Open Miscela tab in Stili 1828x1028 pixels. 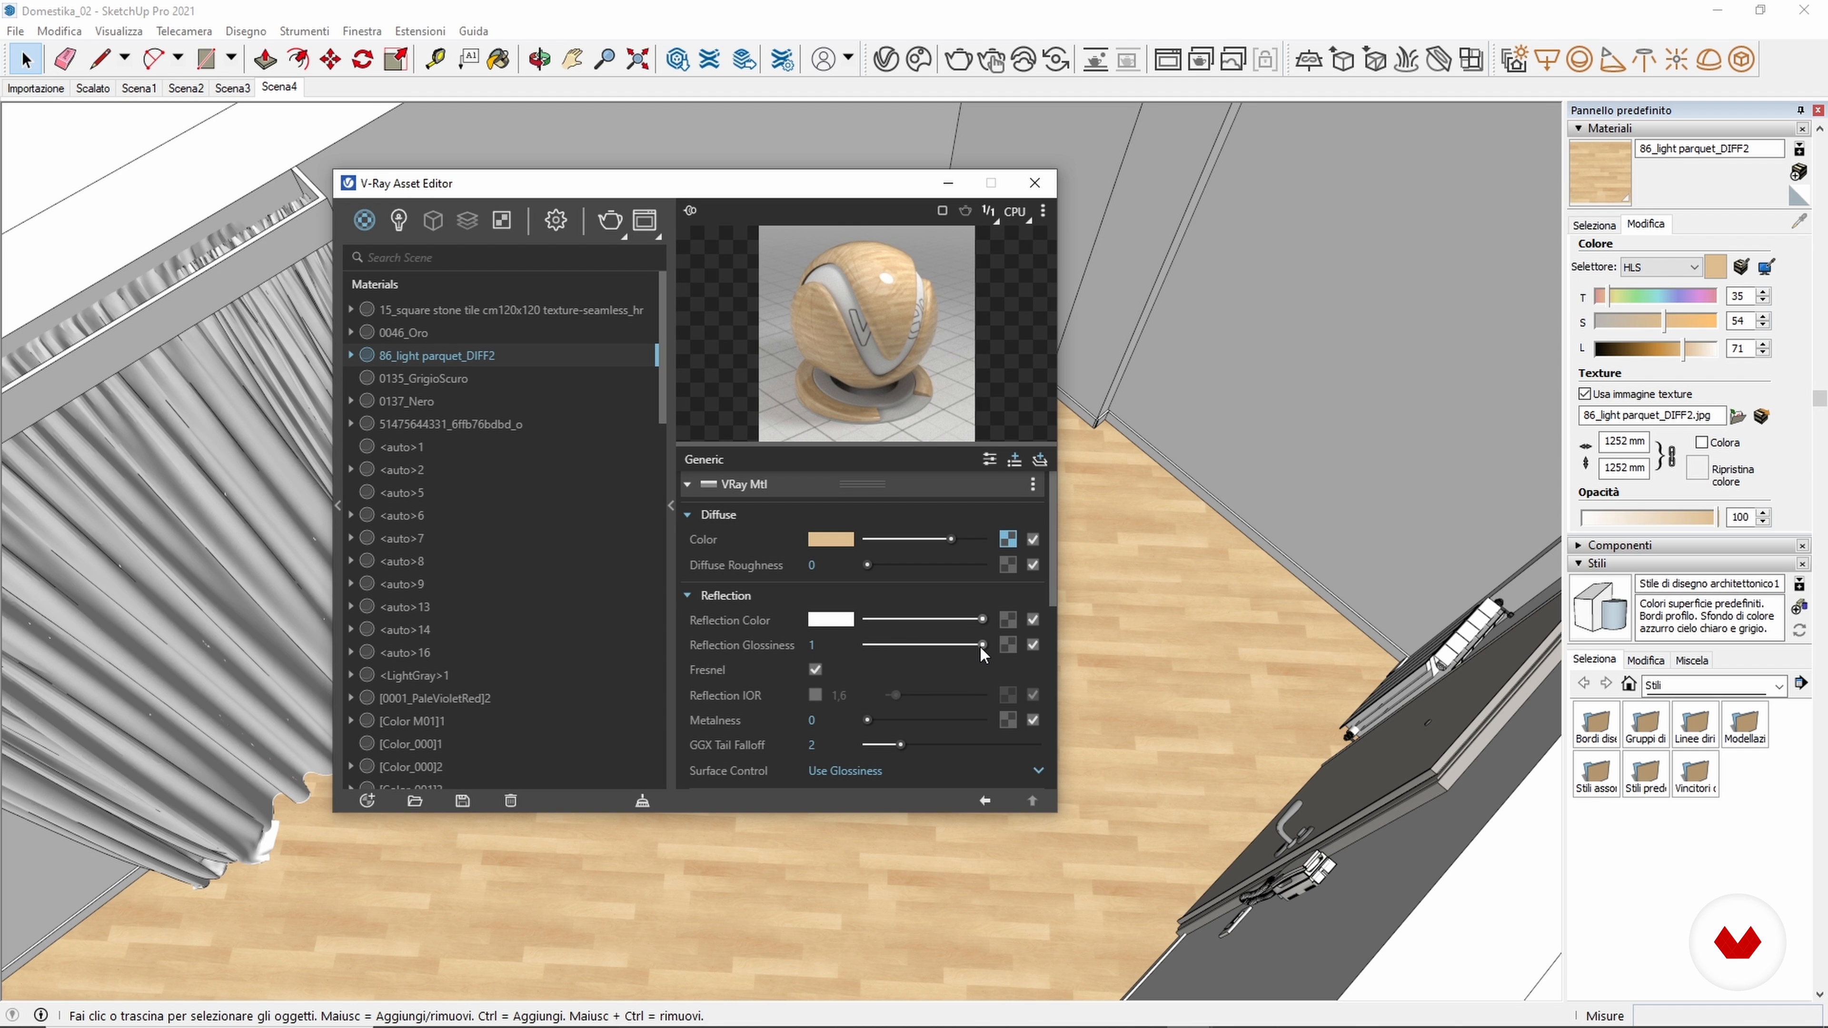(1692, 661)
